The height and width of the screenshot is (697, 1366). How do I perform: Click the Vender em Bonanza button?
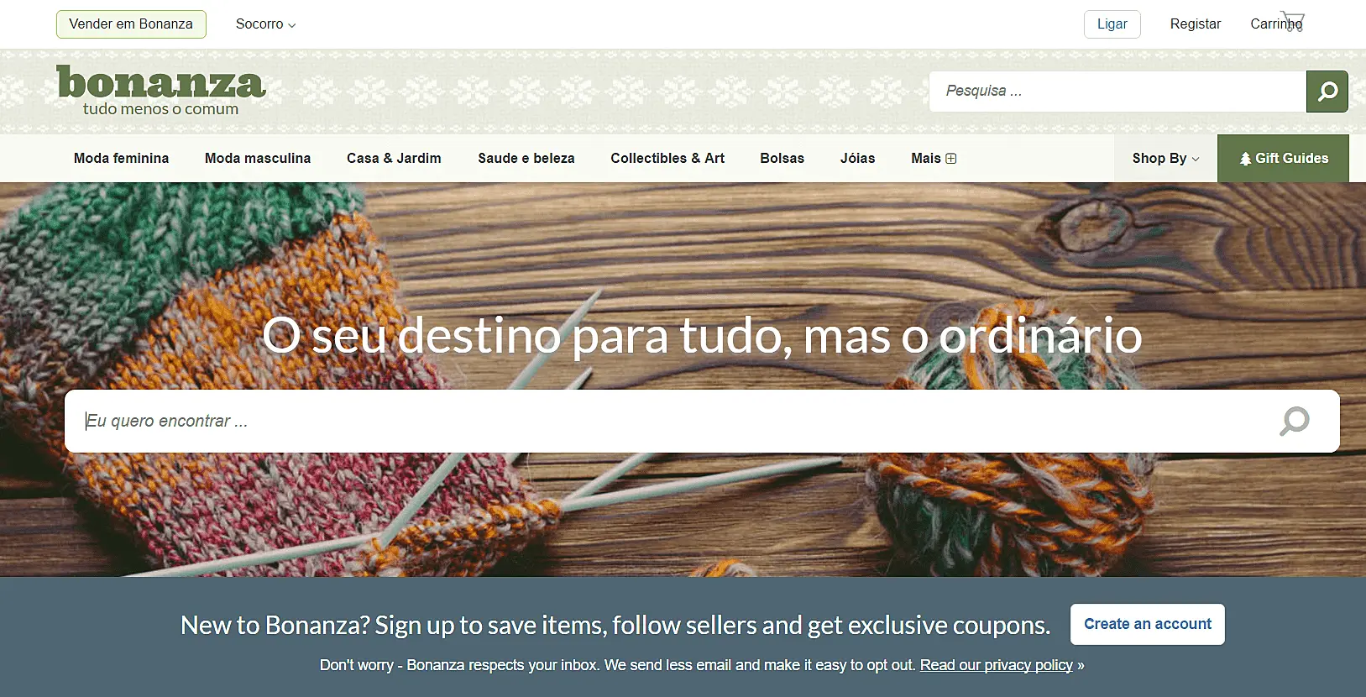pyautogui.click(x=131, y=24)
